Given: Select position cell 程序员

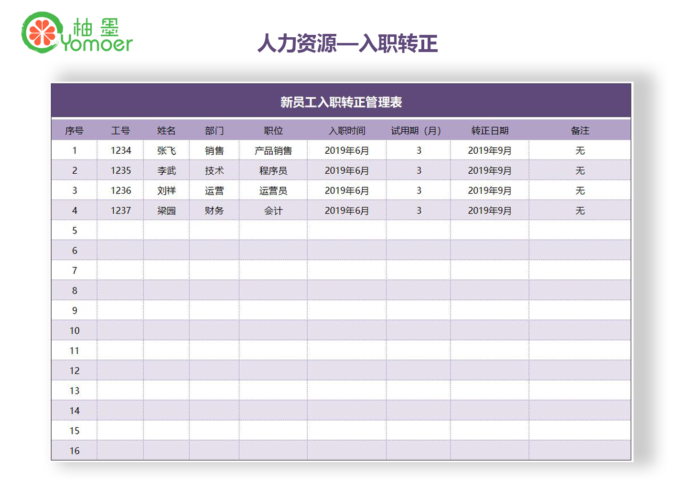Looking at the screenshot, I should tap(273, 170).
